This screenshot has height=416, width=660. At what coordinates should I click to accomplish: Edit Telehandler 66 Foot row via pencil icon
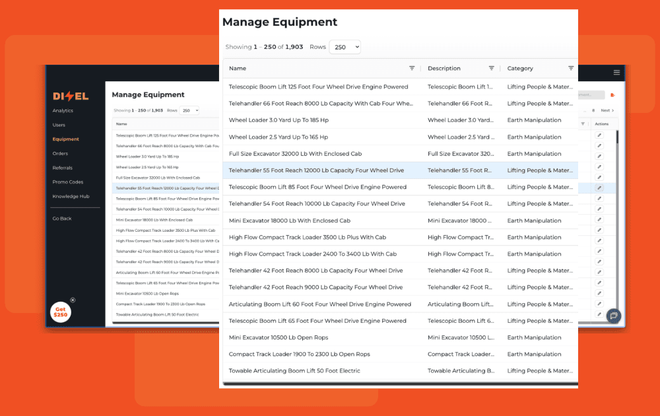click(x=599, y=146)
